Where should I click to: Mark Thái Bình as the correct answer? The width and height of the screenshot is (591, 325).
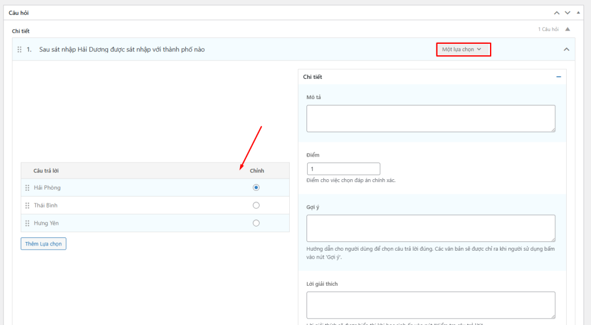point(256,205)
